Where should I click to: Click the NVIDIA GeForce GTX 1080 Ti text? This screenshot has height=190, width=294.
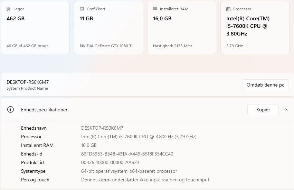(106, 46)
